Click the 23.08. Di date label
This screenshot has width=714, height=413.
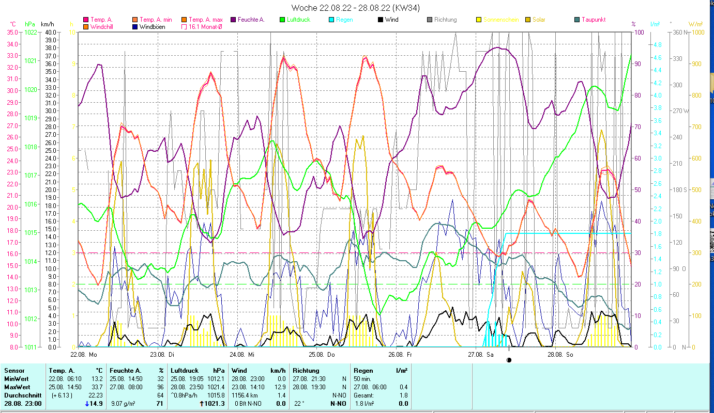pos(162,355)
